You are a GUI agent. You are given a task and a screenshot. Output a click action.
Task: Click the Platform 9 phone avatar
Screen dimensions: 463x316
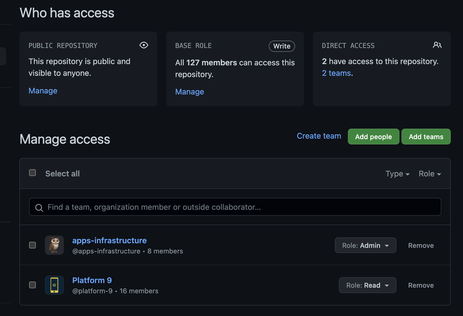point(54,285)
